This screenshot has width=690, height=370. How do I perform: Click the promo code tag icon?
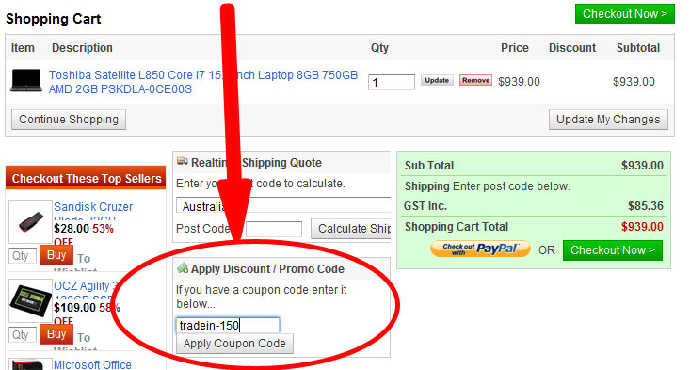click(x=183, y=267)
